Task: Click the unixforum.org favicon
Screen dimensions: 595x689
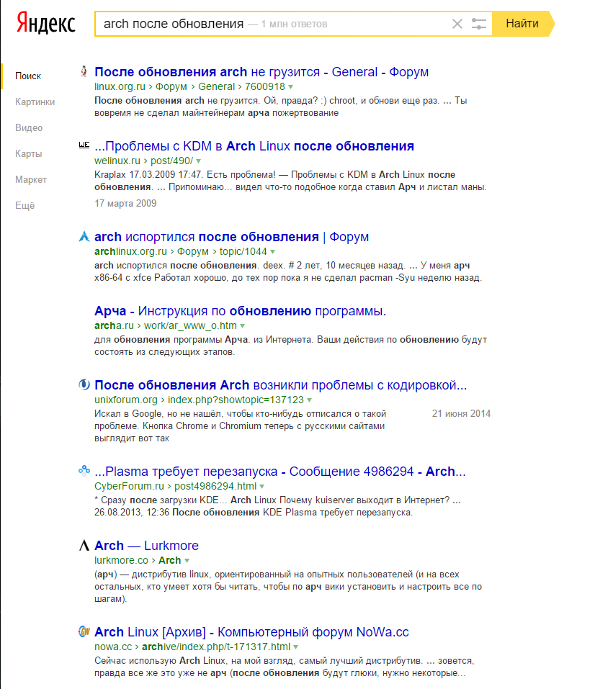Action: click(x=84, y=384)
